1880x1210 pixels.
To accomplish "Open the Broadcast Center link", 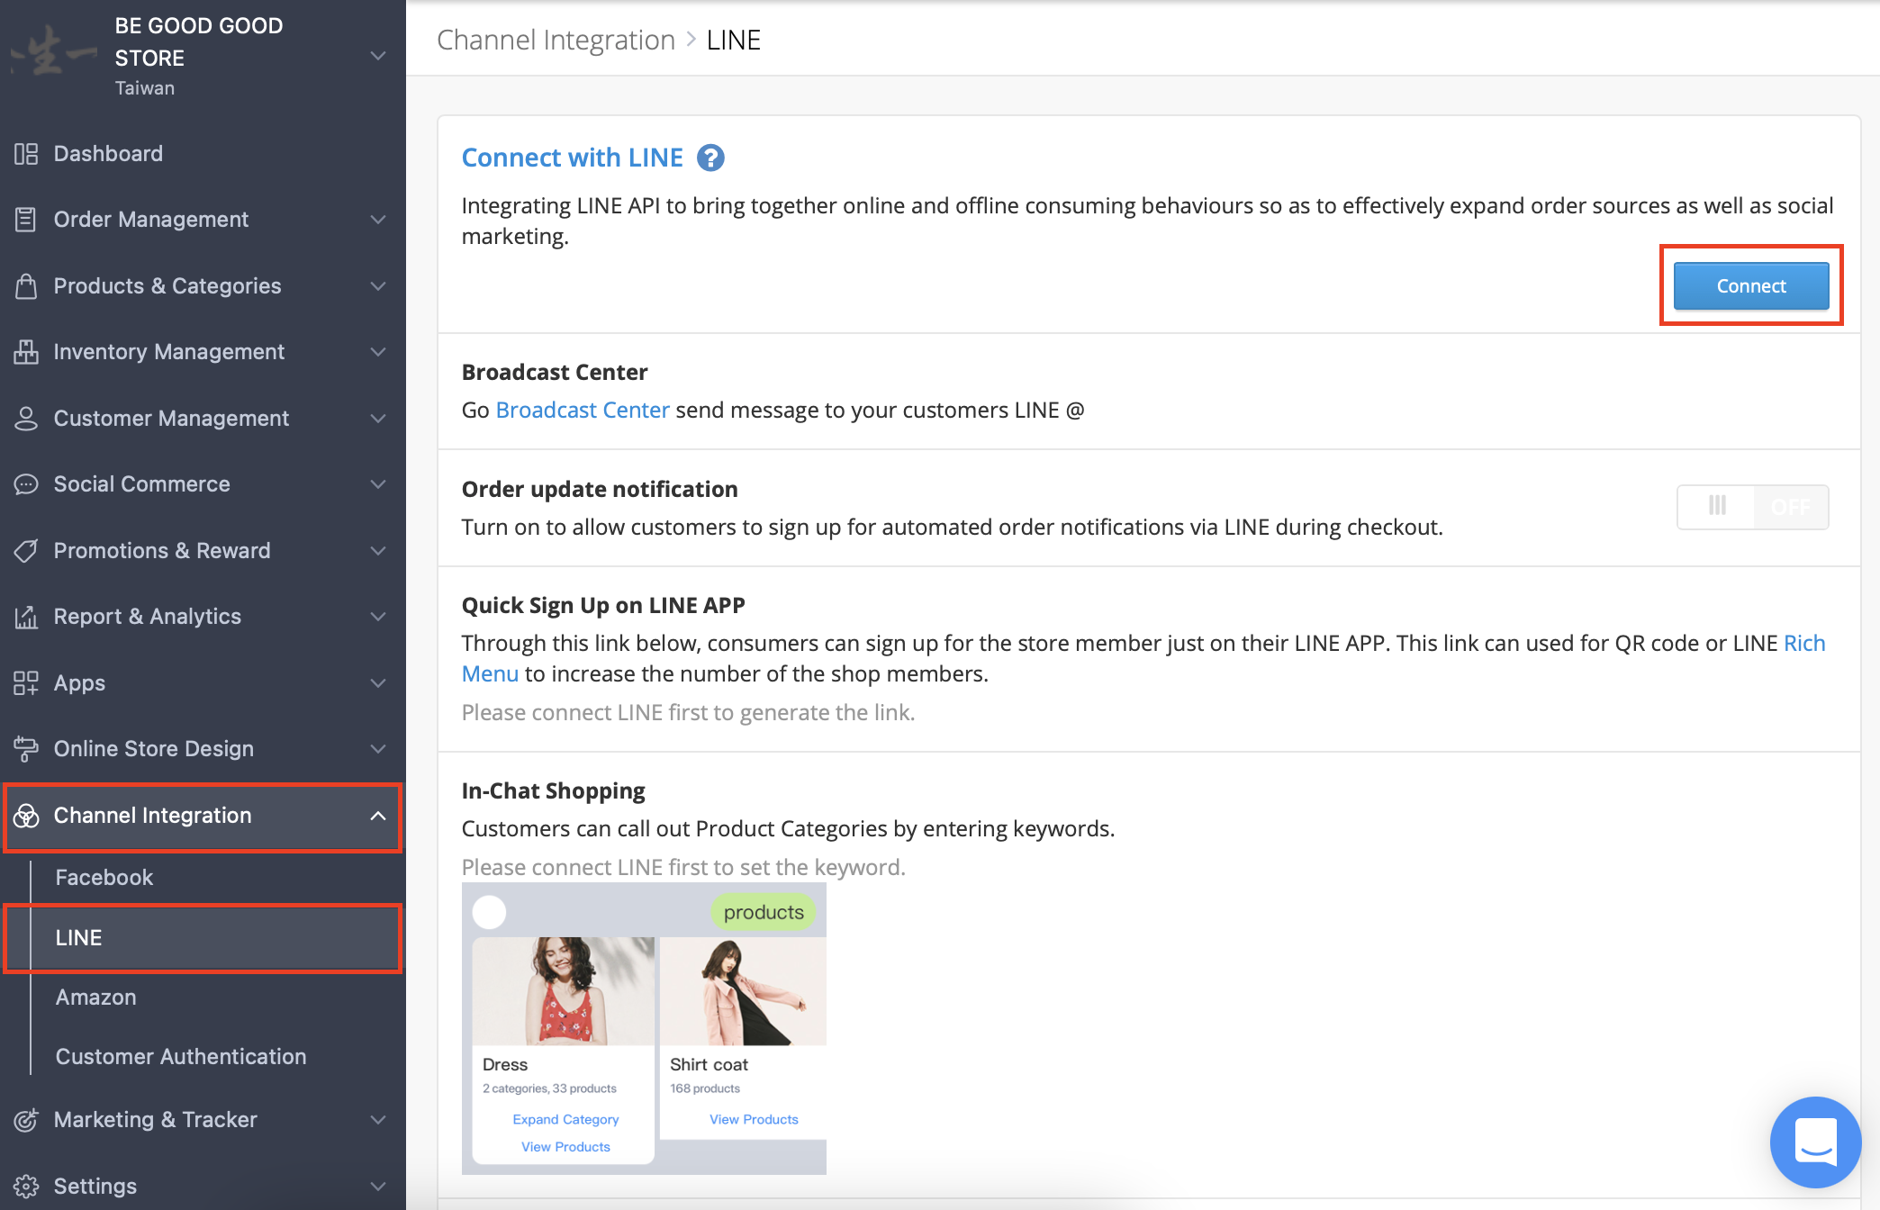I will [x=583, y=411].
